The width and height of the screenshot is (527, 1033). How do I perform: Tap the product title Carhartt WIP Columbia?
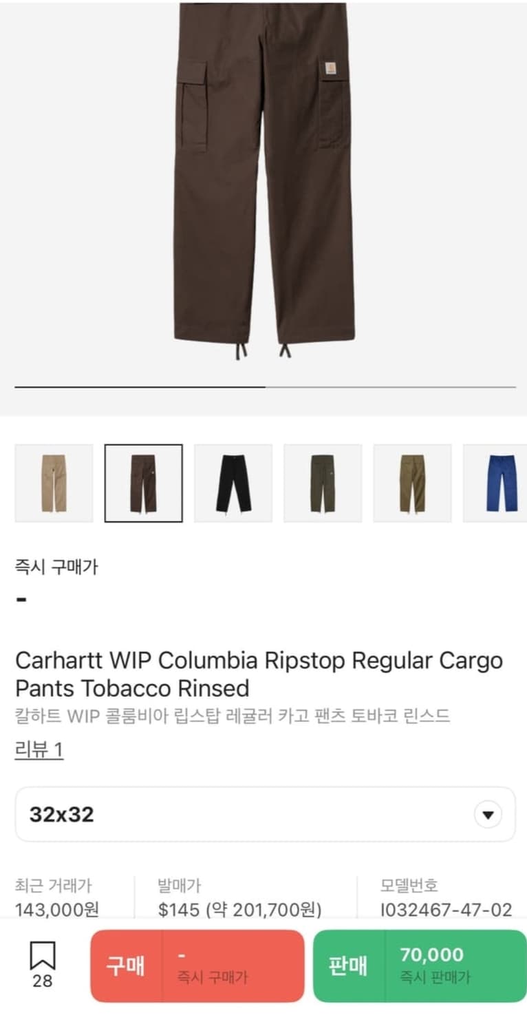(259, 674)
